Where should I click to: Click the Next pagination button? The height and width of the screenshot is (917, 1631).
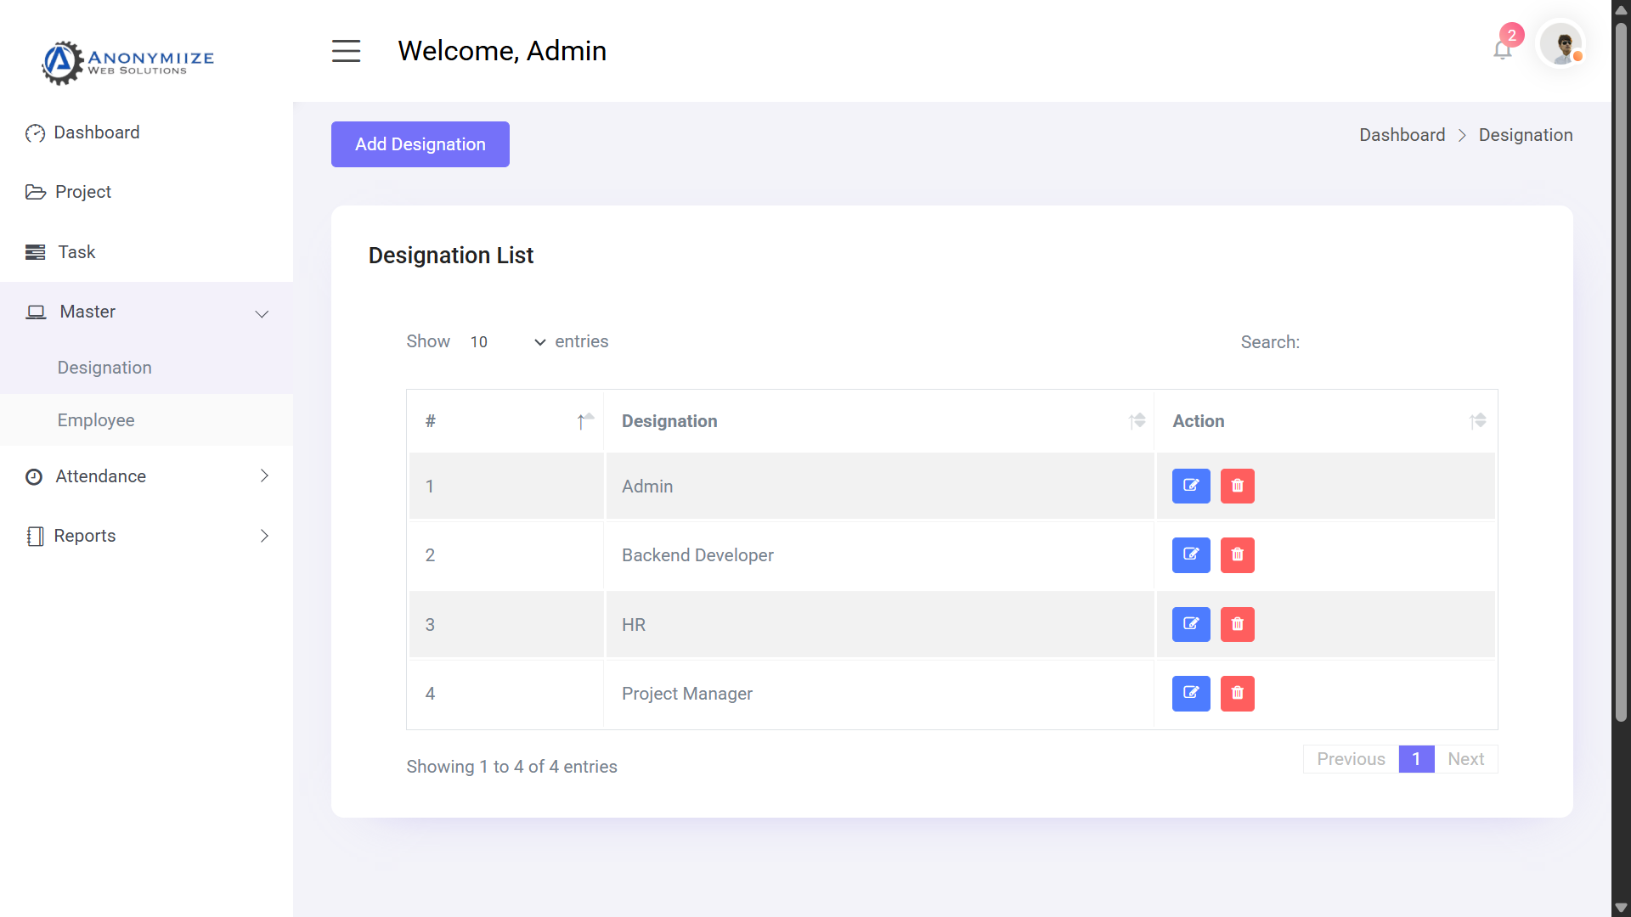tap(1466, 759)
